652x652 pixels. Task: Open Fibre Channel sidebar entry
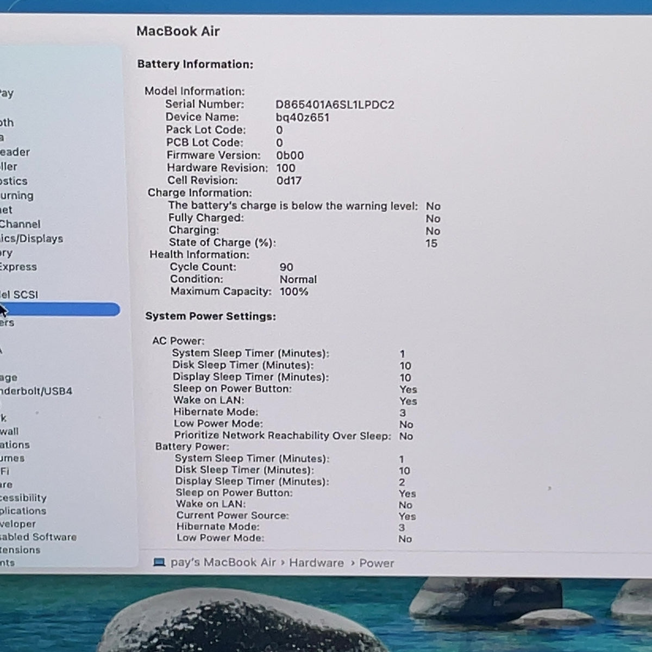(x=20, y=224)
